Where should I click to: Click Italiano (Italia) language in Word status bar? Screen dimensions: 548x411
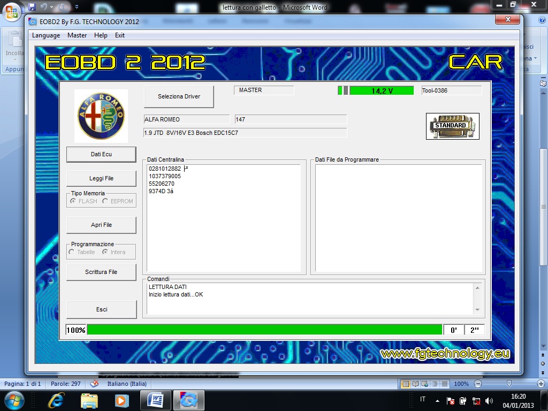pos(127,384)
